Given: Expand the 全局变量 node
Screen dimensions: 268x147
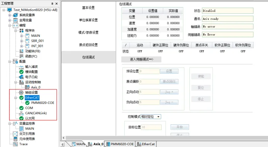Looking at the screenshot, I should coord(10,20).
